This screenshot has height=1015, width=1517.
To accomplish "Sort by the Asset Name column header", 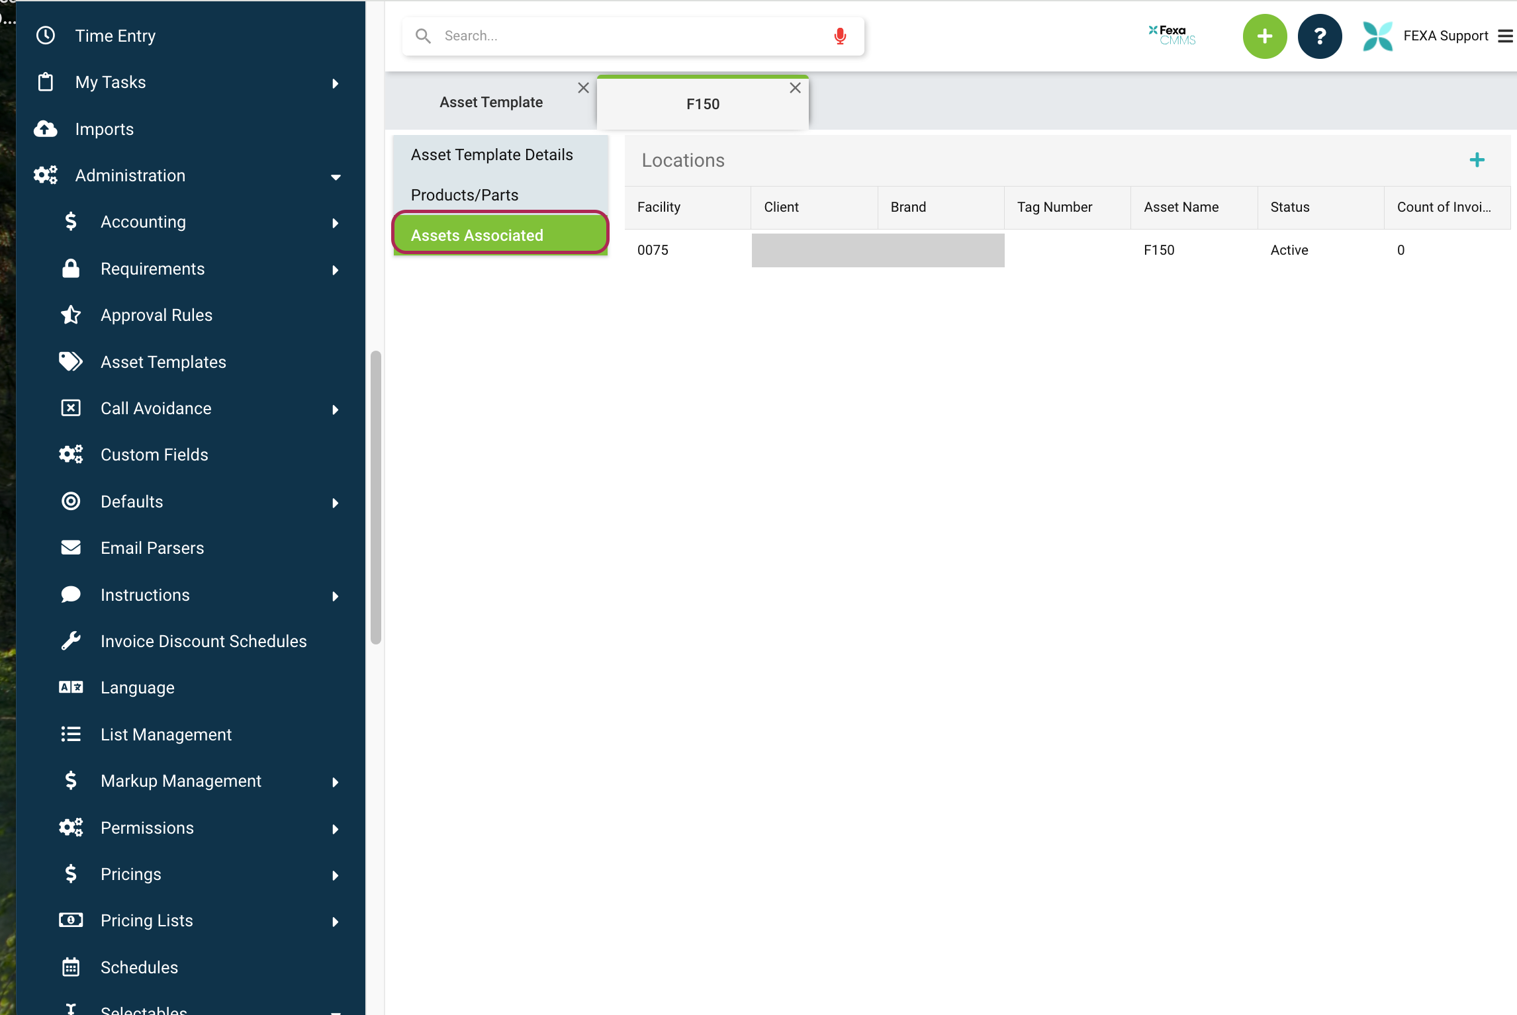I will pyautogui.click(x=1194, y=207).
